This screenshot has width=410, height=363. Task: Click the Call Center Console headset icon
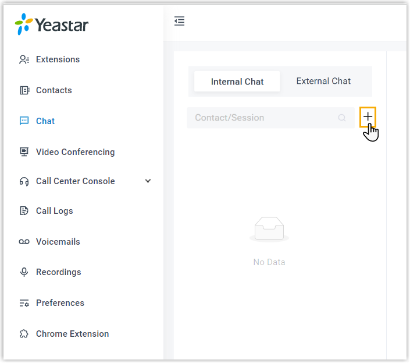click(x=24, y=181)
